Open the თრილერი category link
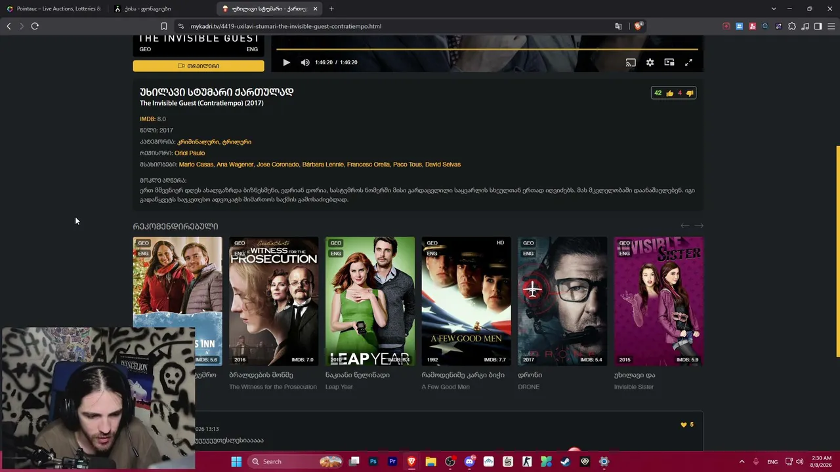This screenshot has height=472, width=840. 237,142
